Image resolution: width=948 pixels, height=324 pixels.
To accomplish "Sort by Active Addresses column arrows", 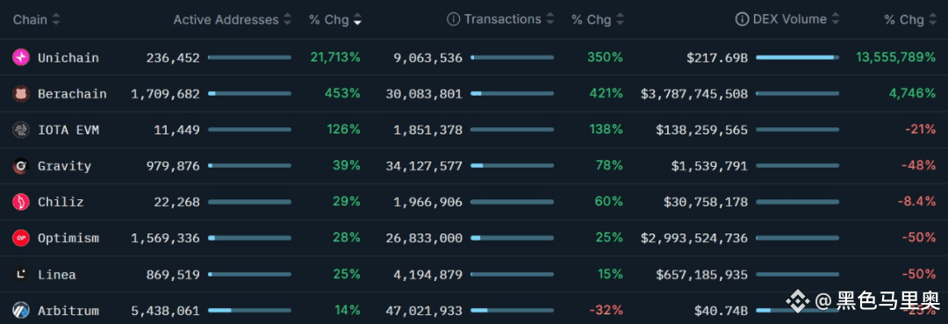I will [288, 20].
